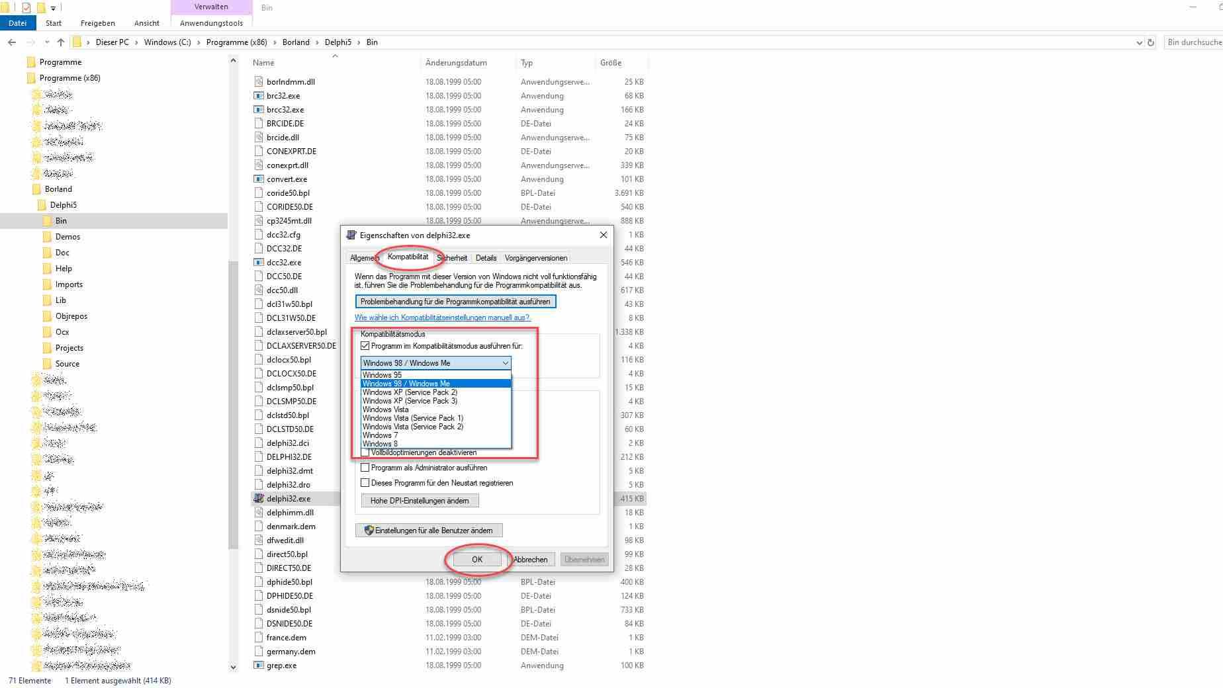This screenshot has width=1223, height=688.
Task: Choose 'Windows 8' from the list
Action: click(x=436, y=444)
